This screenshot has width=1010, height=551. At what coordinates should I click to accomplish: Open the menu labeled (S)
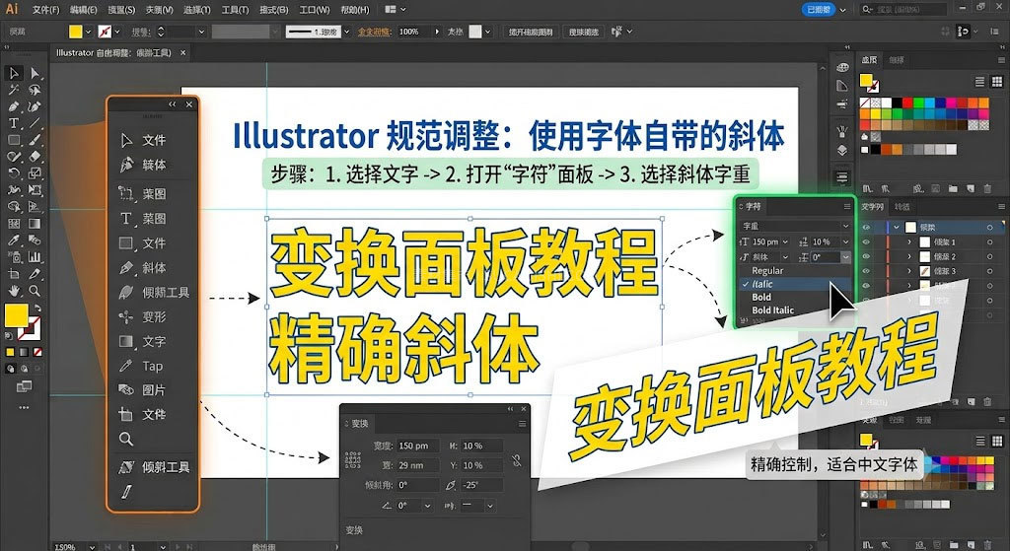(x=121, y=10)
